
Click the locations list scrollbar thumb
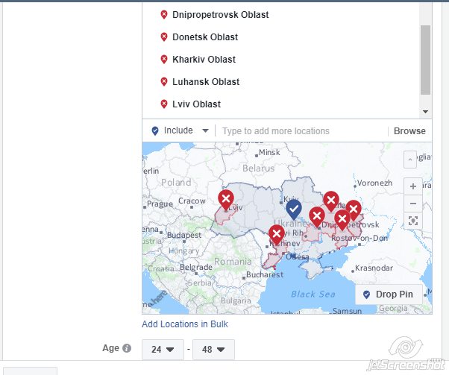click(x=425, y=60)
